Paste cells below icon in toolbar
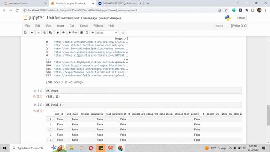 tap(51, 33)
